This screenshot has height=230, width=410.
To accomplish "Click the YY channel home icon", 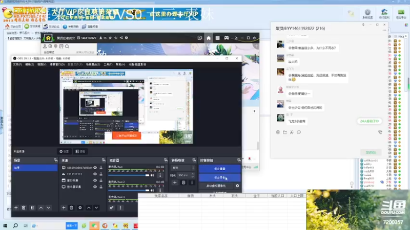I will 209,38.
